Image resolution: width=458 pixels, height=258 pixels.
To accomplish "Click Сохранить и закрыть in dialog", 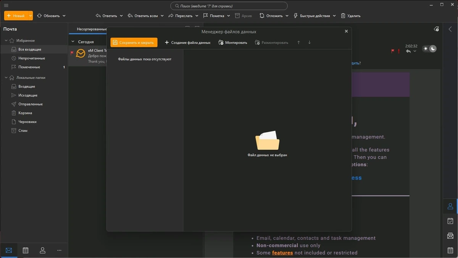I will coord(134,42).
